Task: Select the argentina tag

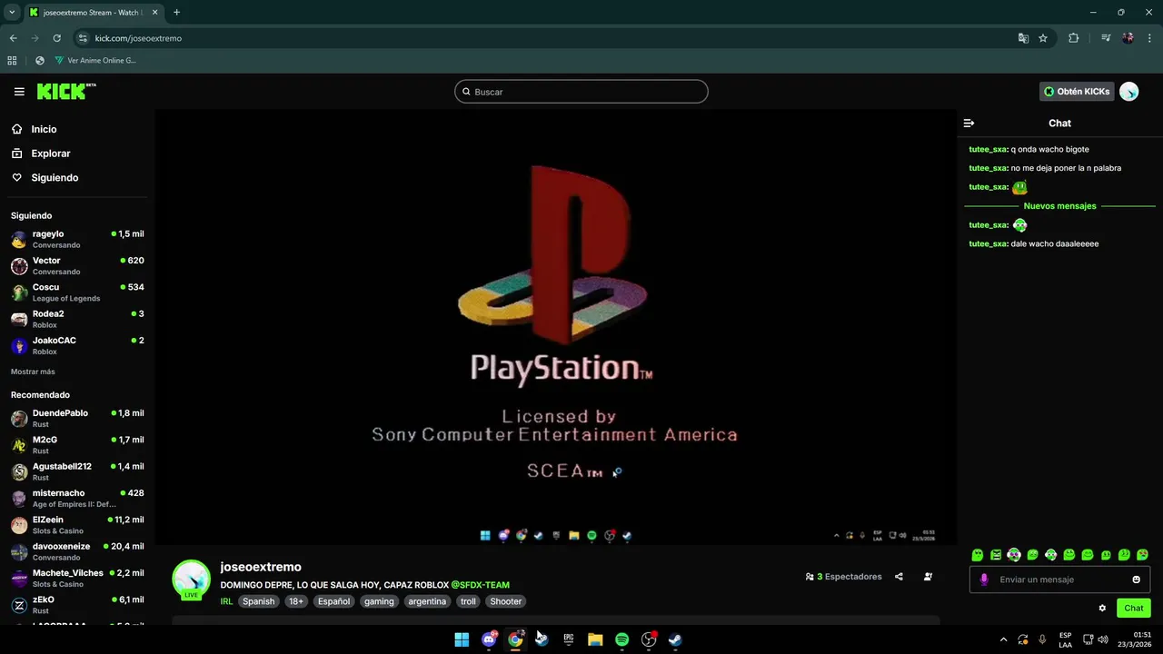Action: pos(427,601)
